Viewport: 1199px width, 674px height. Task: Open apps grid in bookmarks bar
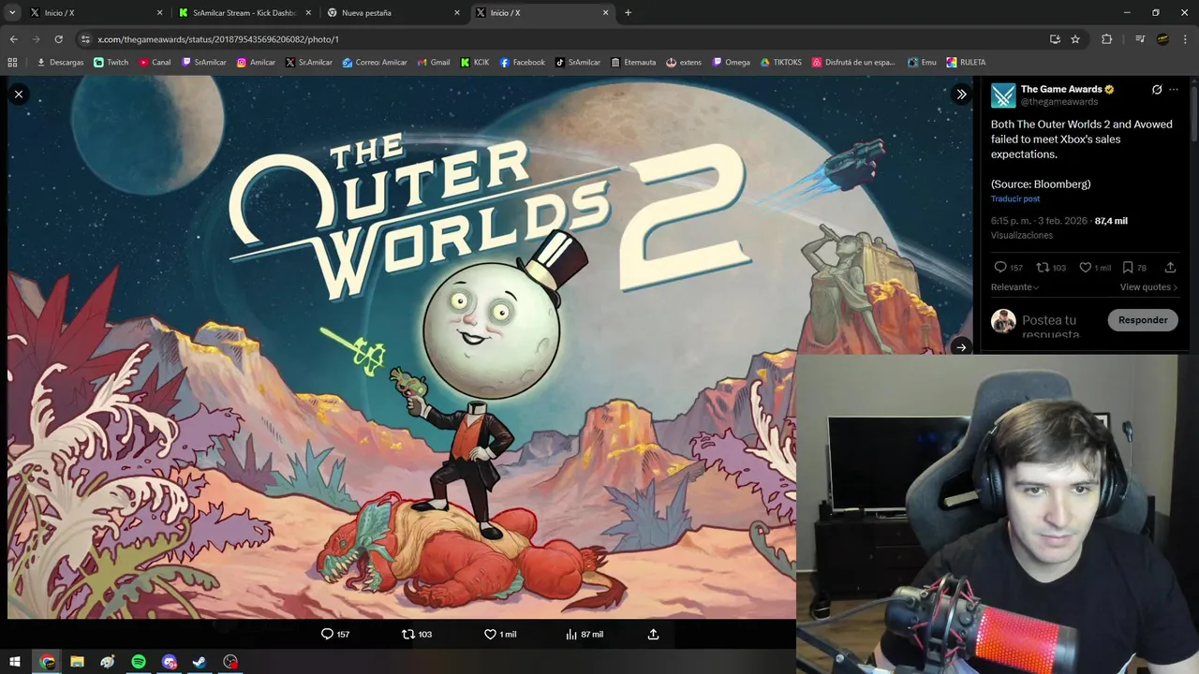tap(12, 63)
